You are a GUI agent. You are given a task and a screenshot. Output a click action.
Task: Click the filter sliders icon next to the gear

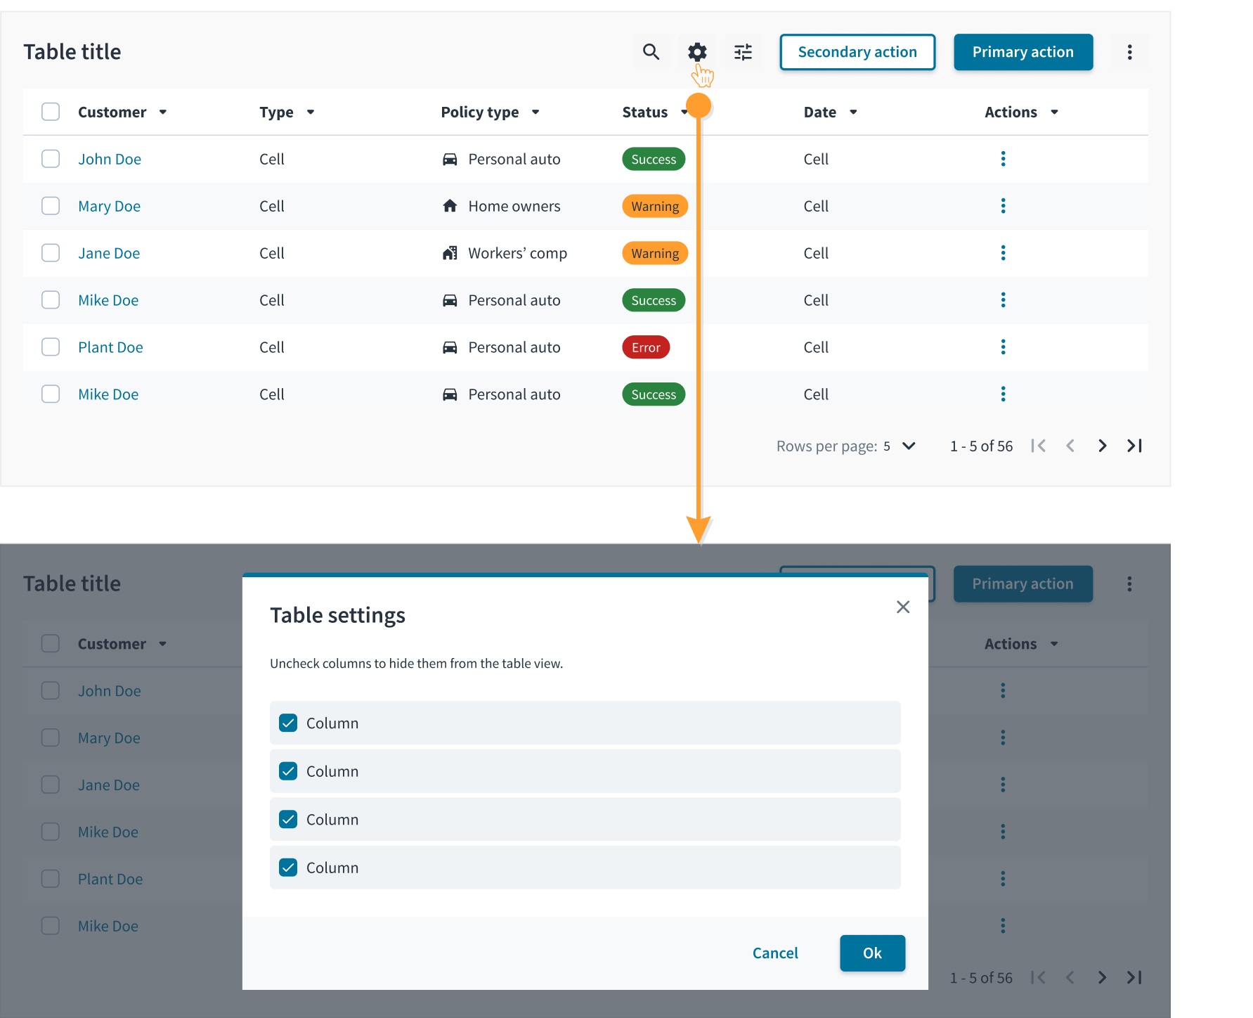tap(743, 52)
